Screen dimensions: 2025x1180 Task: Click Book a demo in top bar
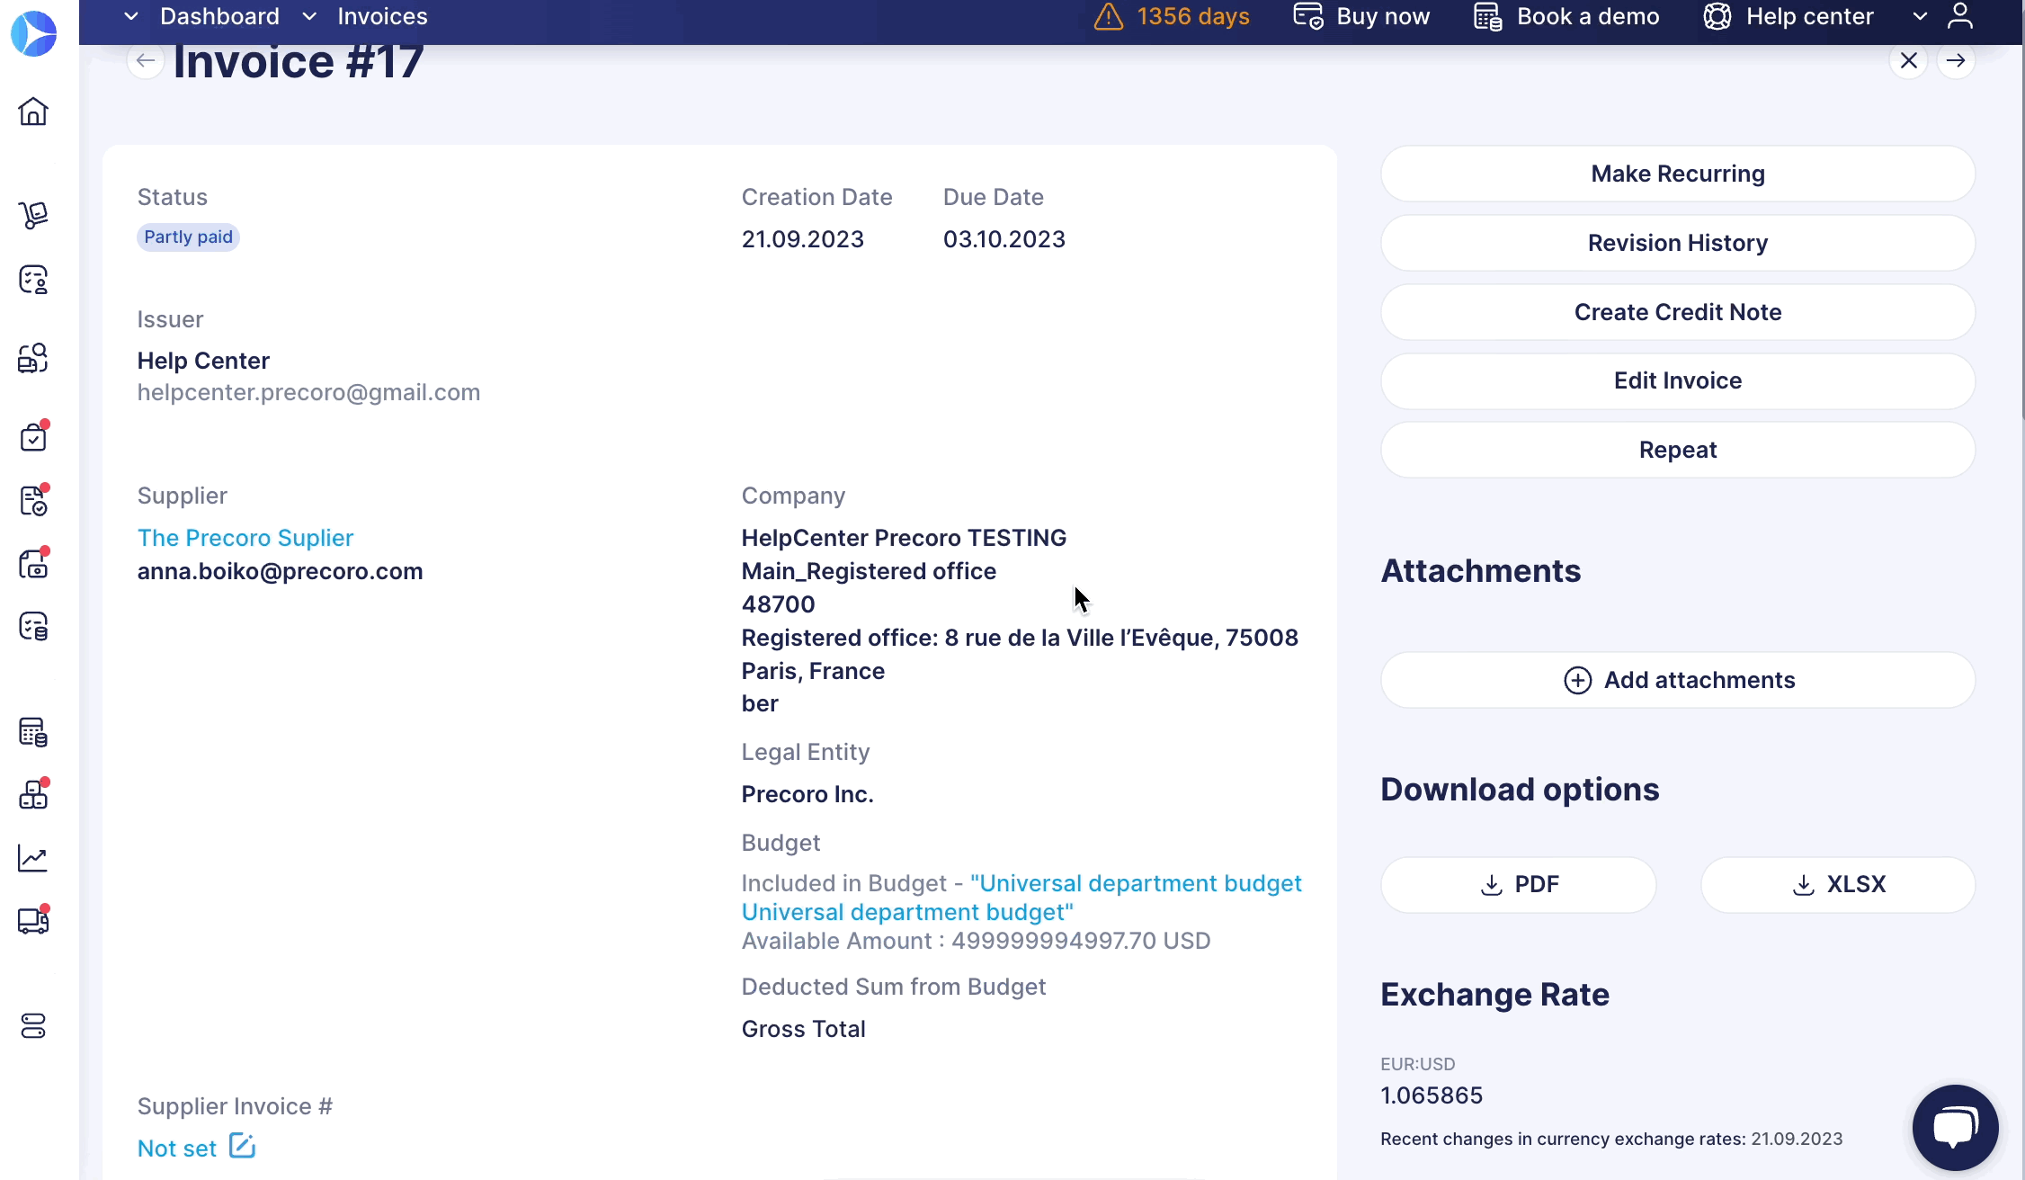click(x=1566, y=16)
